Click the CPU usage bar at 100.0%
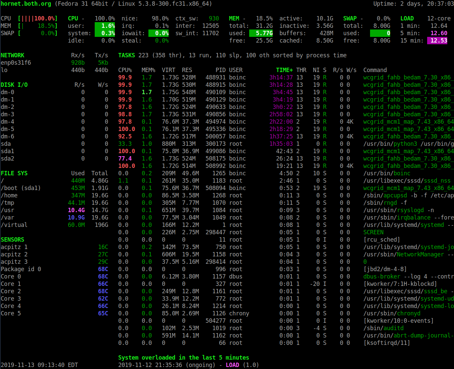The height and width of the screenshot is (369, 454). tap(38, 18)
